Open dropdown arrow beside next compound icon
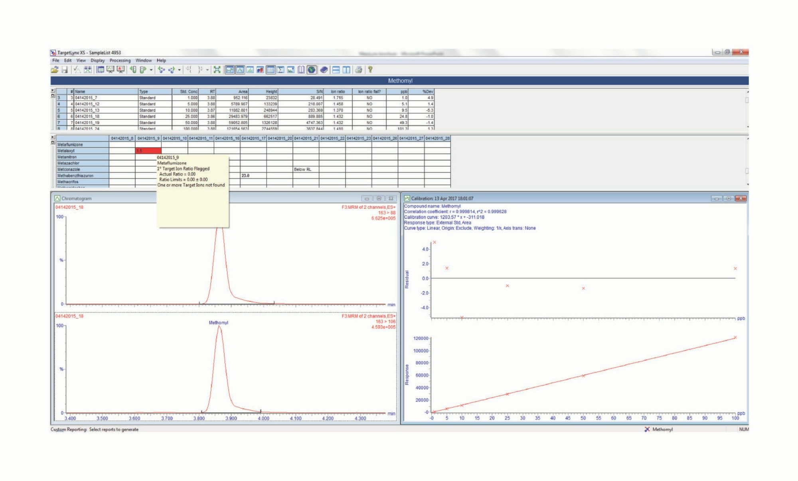798x481 pixels. click(179, 70)
